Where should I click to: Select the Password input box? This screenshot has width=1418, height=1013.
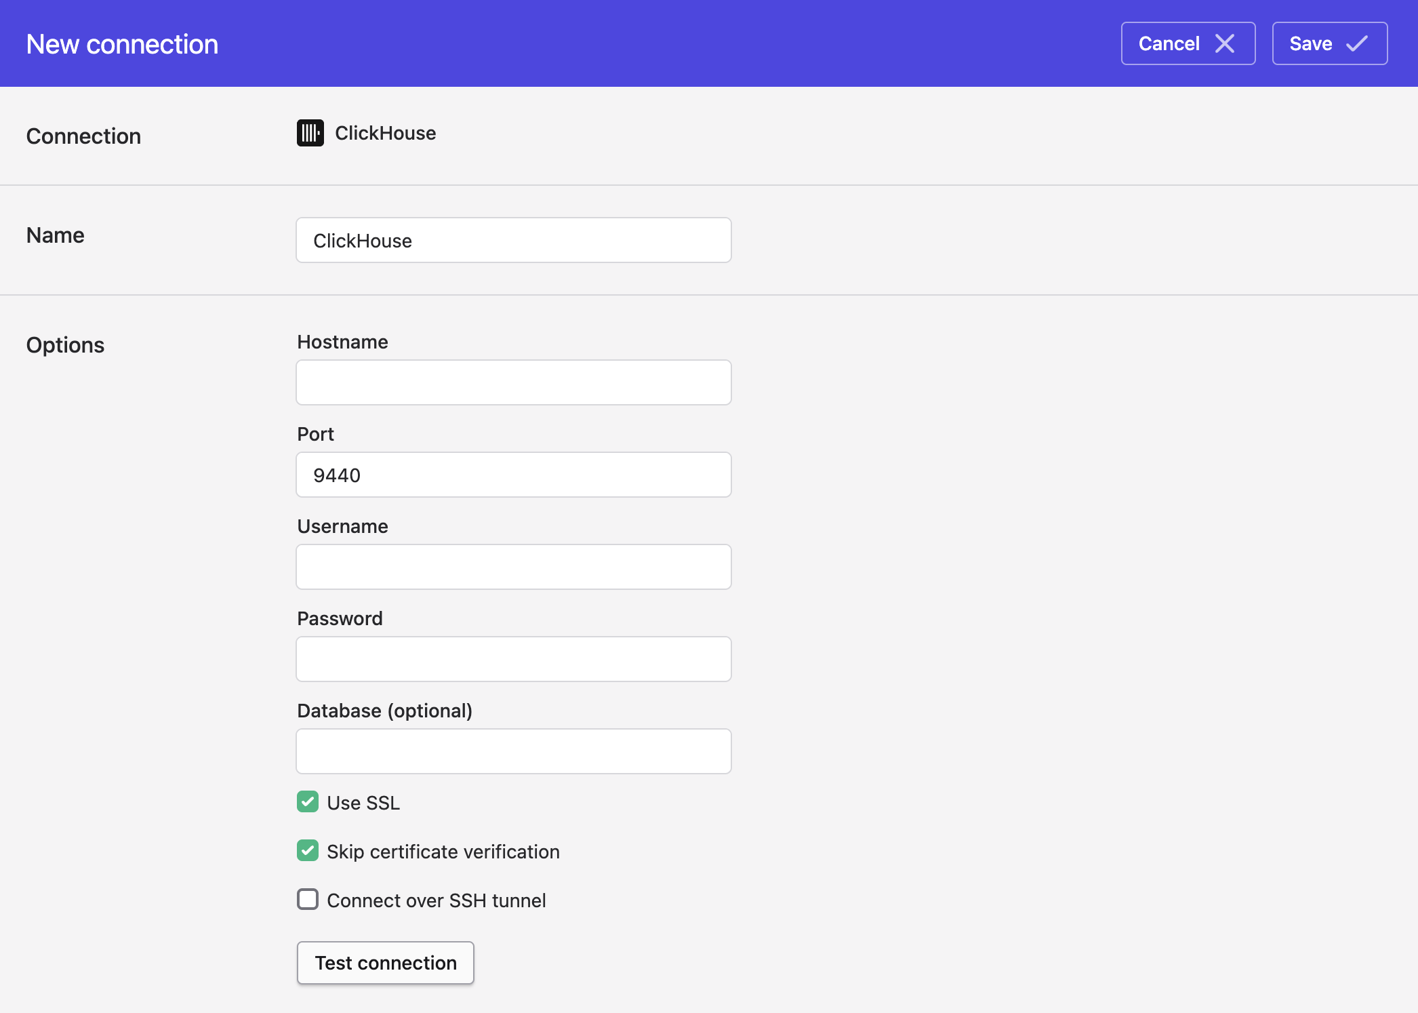(513, 659)
